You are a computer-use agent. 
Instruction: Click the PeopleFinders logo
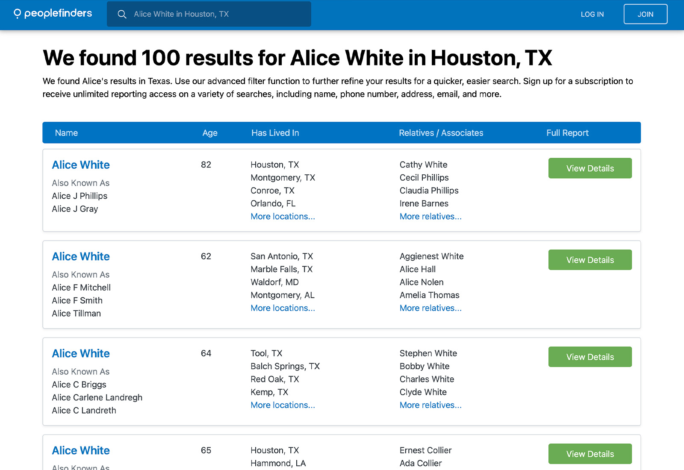[53, 14]
